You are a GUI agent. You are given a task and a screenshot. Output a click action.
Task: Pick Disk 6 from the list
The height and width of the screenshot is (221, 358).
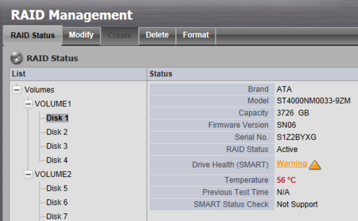(57, 202)
